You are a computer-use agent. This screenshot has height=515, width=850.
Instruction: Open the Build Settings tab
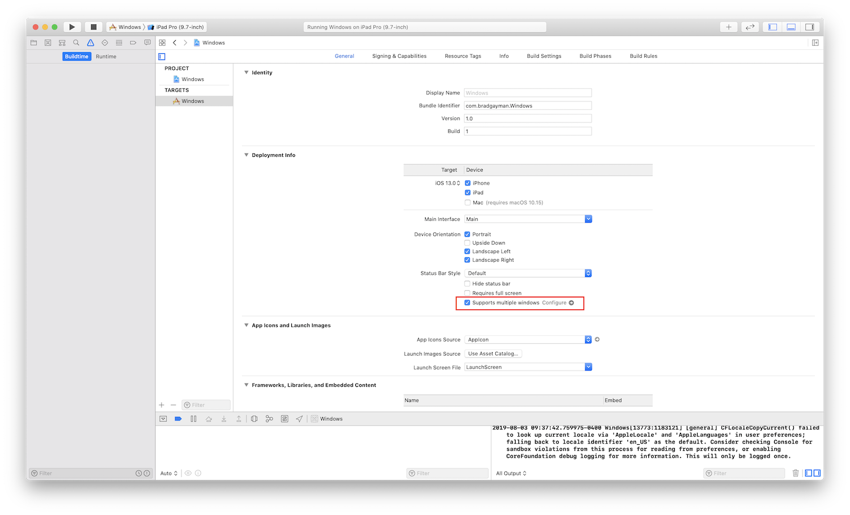[x=544, y=56]
